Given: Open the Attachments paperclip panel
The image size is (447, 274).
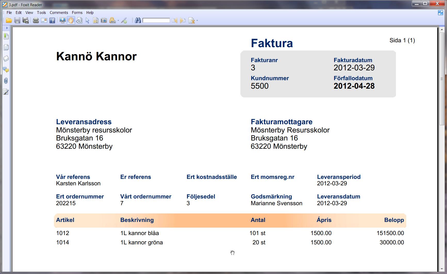Looking at the screenshot, I should [6, 81].
